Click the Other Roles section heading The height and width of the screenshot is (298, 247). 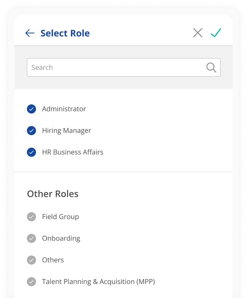coord(53,194)
